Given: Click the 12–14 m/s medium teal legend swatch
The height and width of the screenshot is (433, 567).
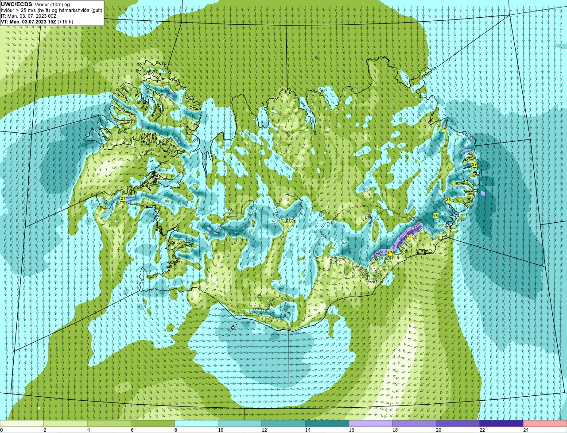Looking at the screenshot, I should point(284,423).
